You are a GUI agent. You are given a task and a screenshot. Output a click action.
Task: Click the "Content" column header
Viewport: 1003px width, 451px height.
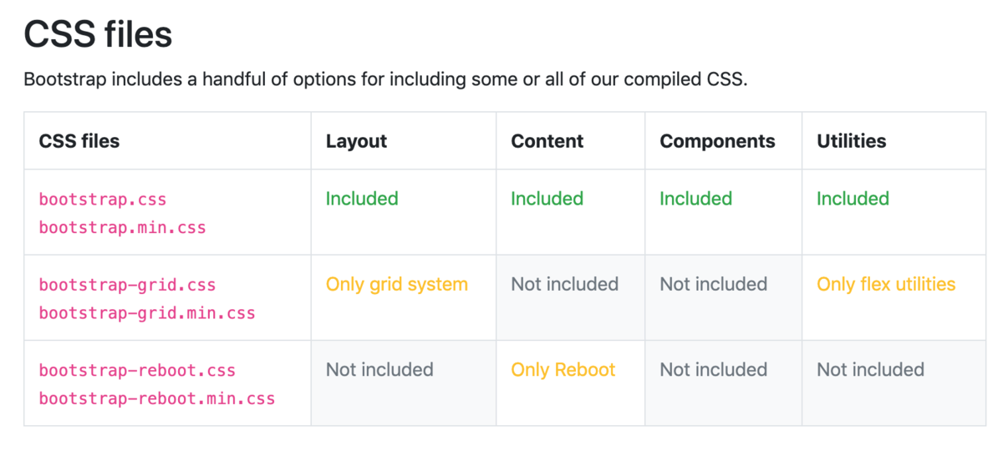[547, 141]
